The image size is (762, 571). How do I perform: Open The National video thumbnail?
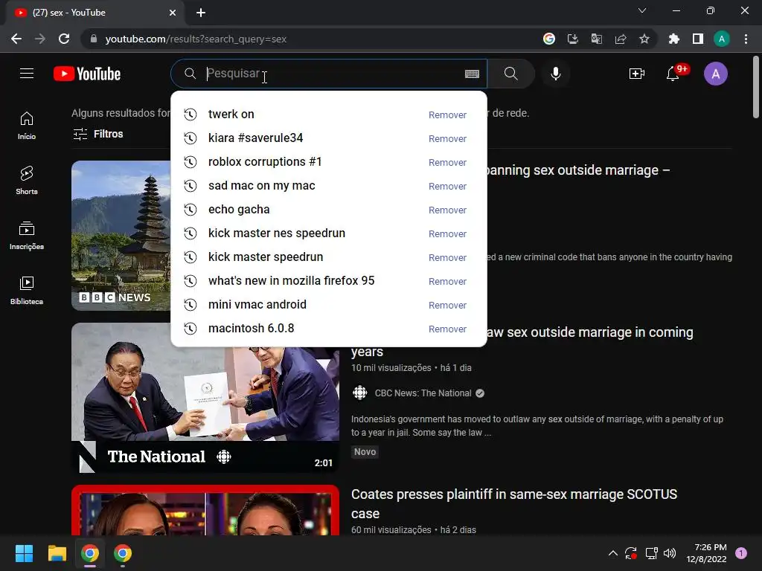coord(205,398)
